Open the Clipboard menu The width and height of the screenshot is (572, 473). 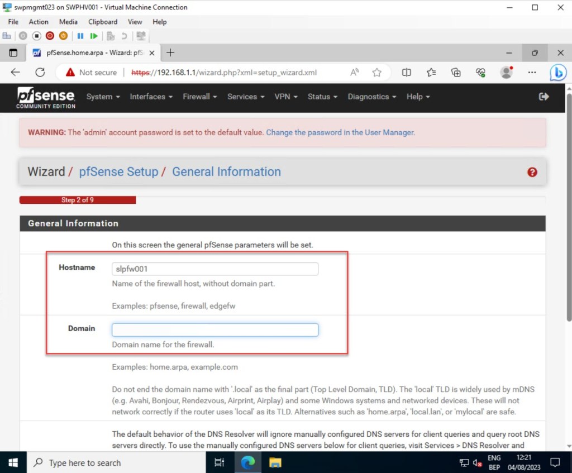(x=103, y=22)
